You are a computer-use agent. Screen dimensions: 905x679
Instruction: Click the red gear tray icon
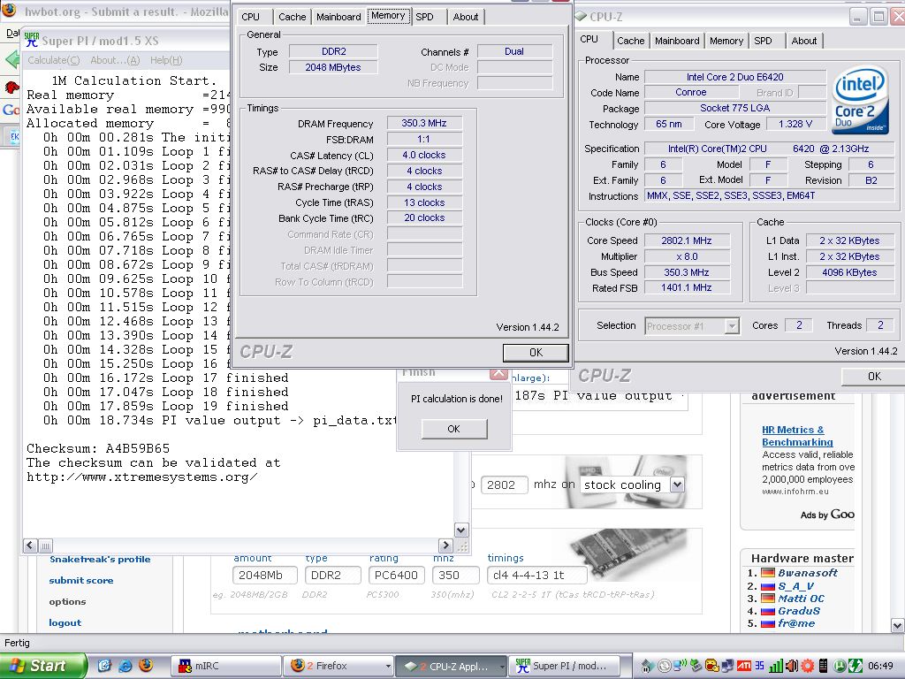coord(808,666)
